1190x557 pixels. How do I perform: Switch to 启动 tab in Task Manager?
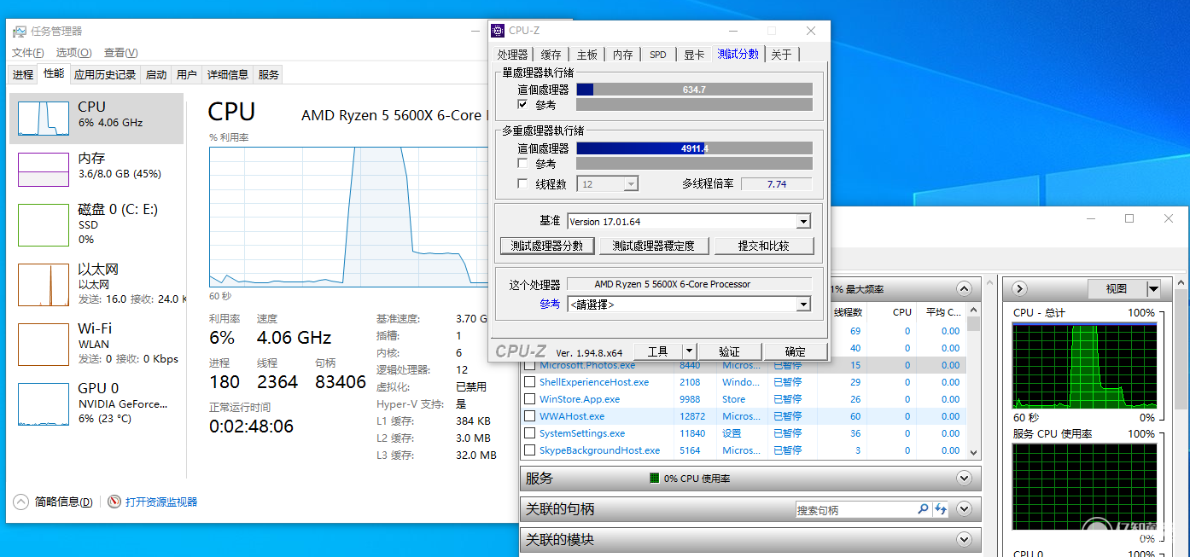156,74
